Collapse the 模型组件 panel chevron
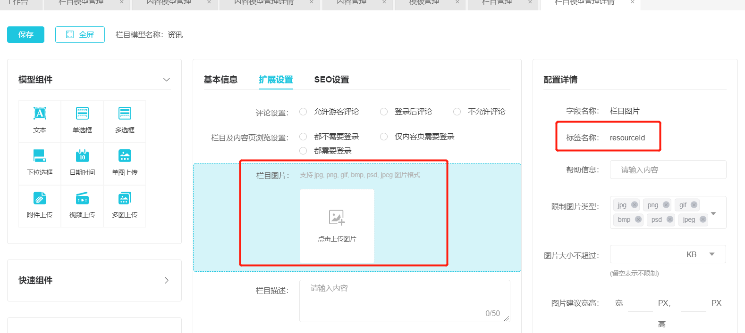The image size is (745, 333). tap(166, 80)
